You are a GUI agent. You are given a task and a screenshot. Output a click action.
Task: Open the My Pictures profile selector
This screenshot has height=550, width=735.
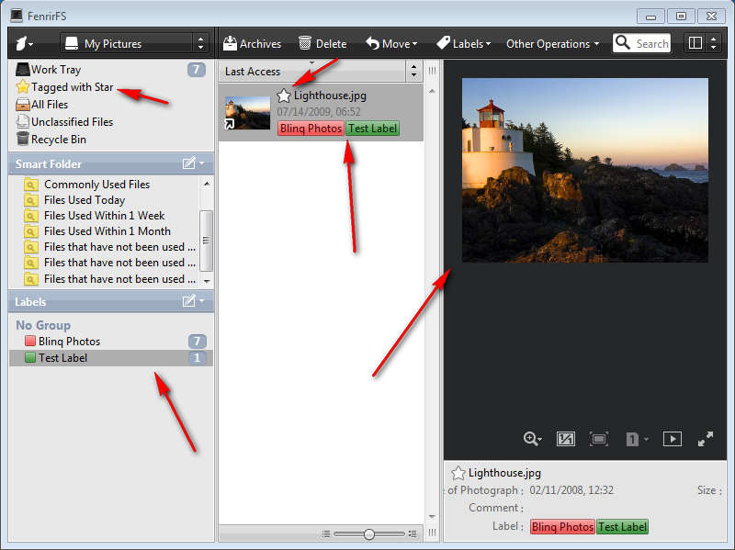(x=135, y=43)
